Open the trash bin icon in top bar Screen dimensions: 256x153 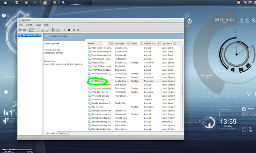(x=16, y=2)
